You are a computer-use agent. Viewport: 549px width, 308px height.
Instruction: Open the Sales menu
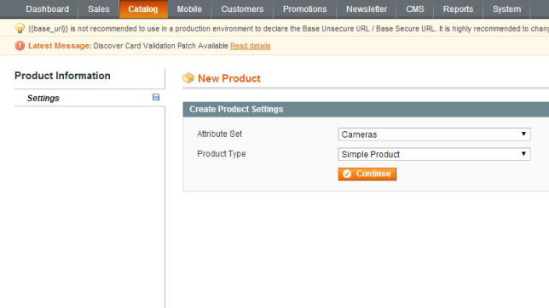[99, 9]
